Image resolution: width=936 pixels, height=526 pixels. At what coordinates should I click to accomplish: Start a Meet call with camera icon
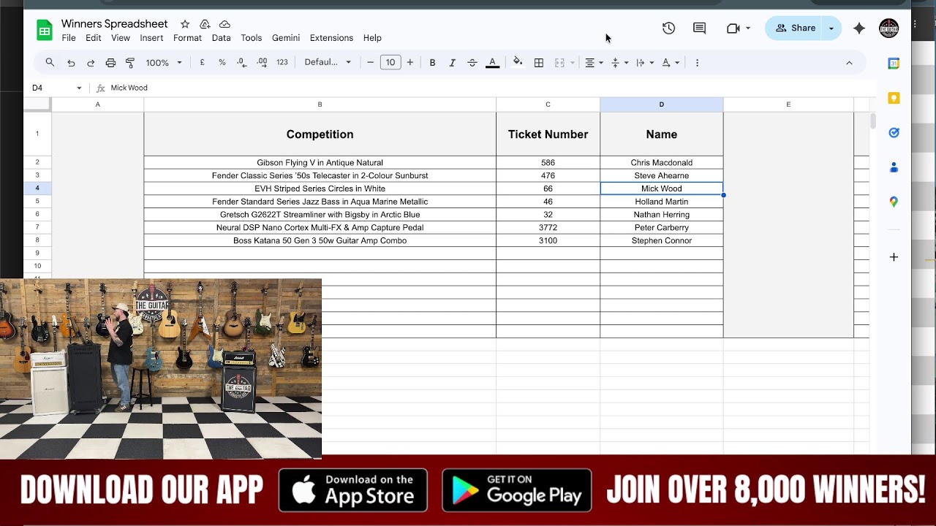click(733, 28)
